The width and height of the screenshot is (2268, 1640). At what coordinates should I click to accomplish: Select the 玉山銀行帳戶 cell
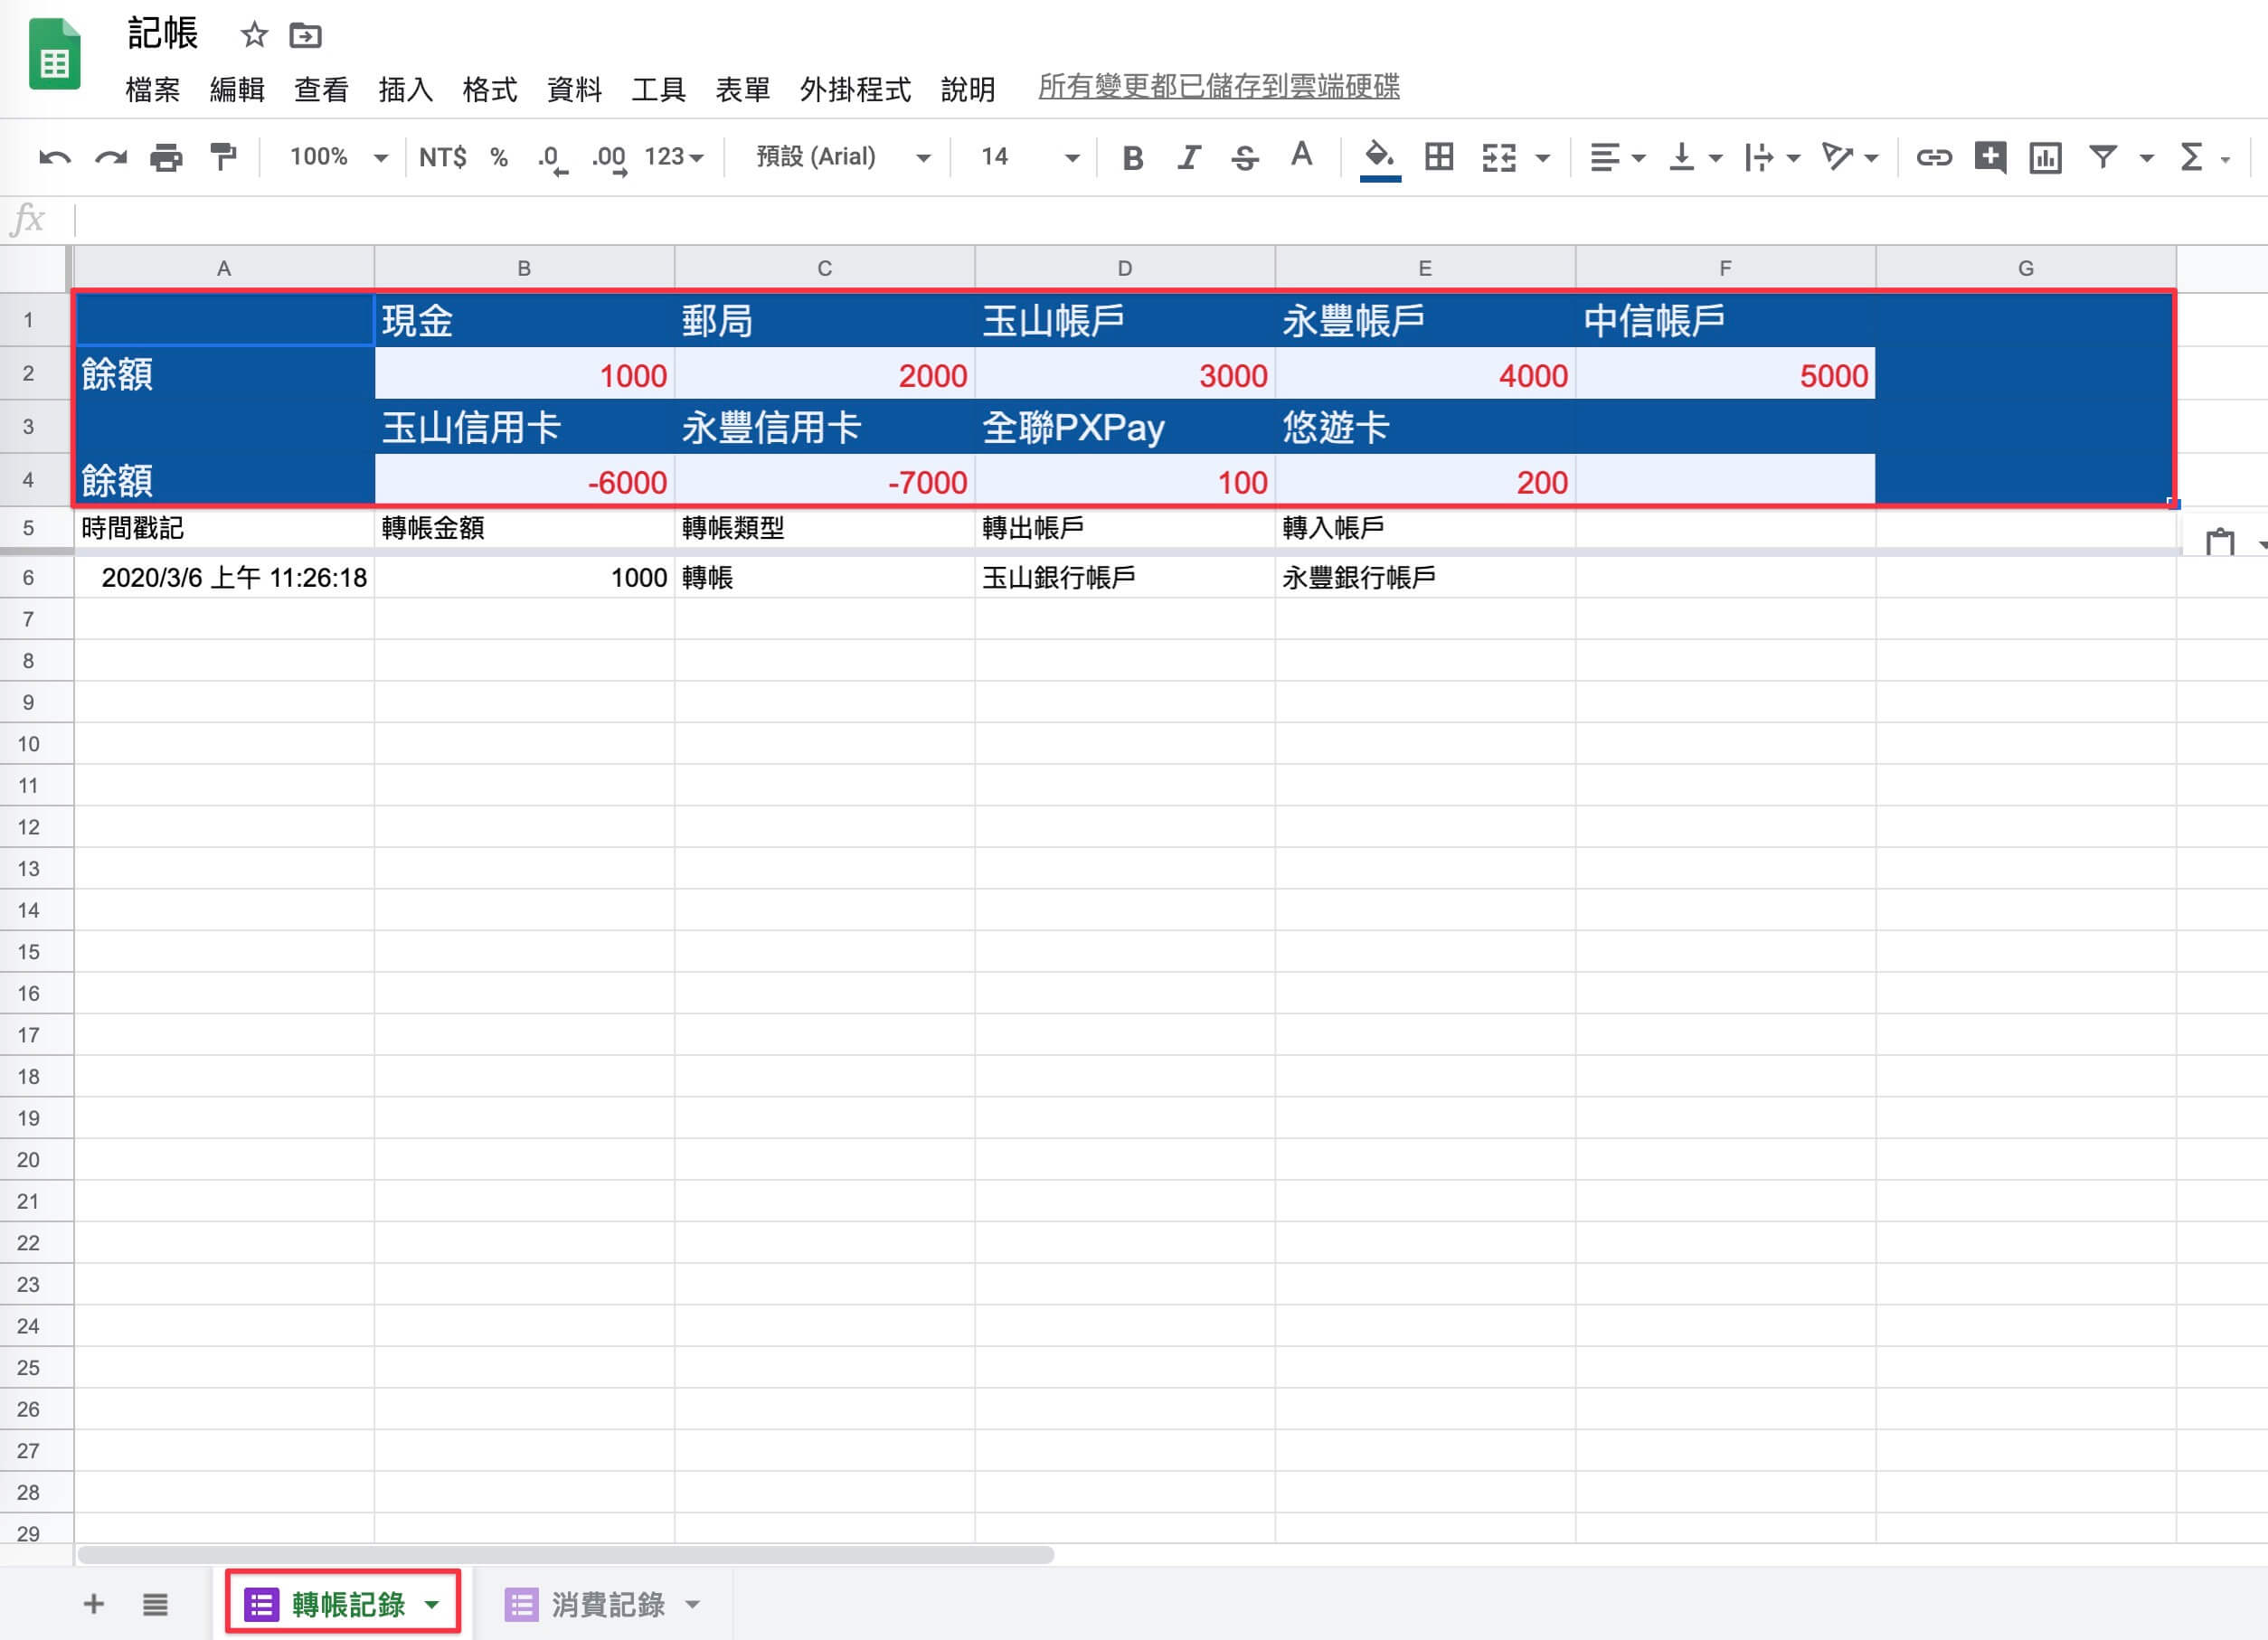pyautogui.click(x=1124, y=577)
